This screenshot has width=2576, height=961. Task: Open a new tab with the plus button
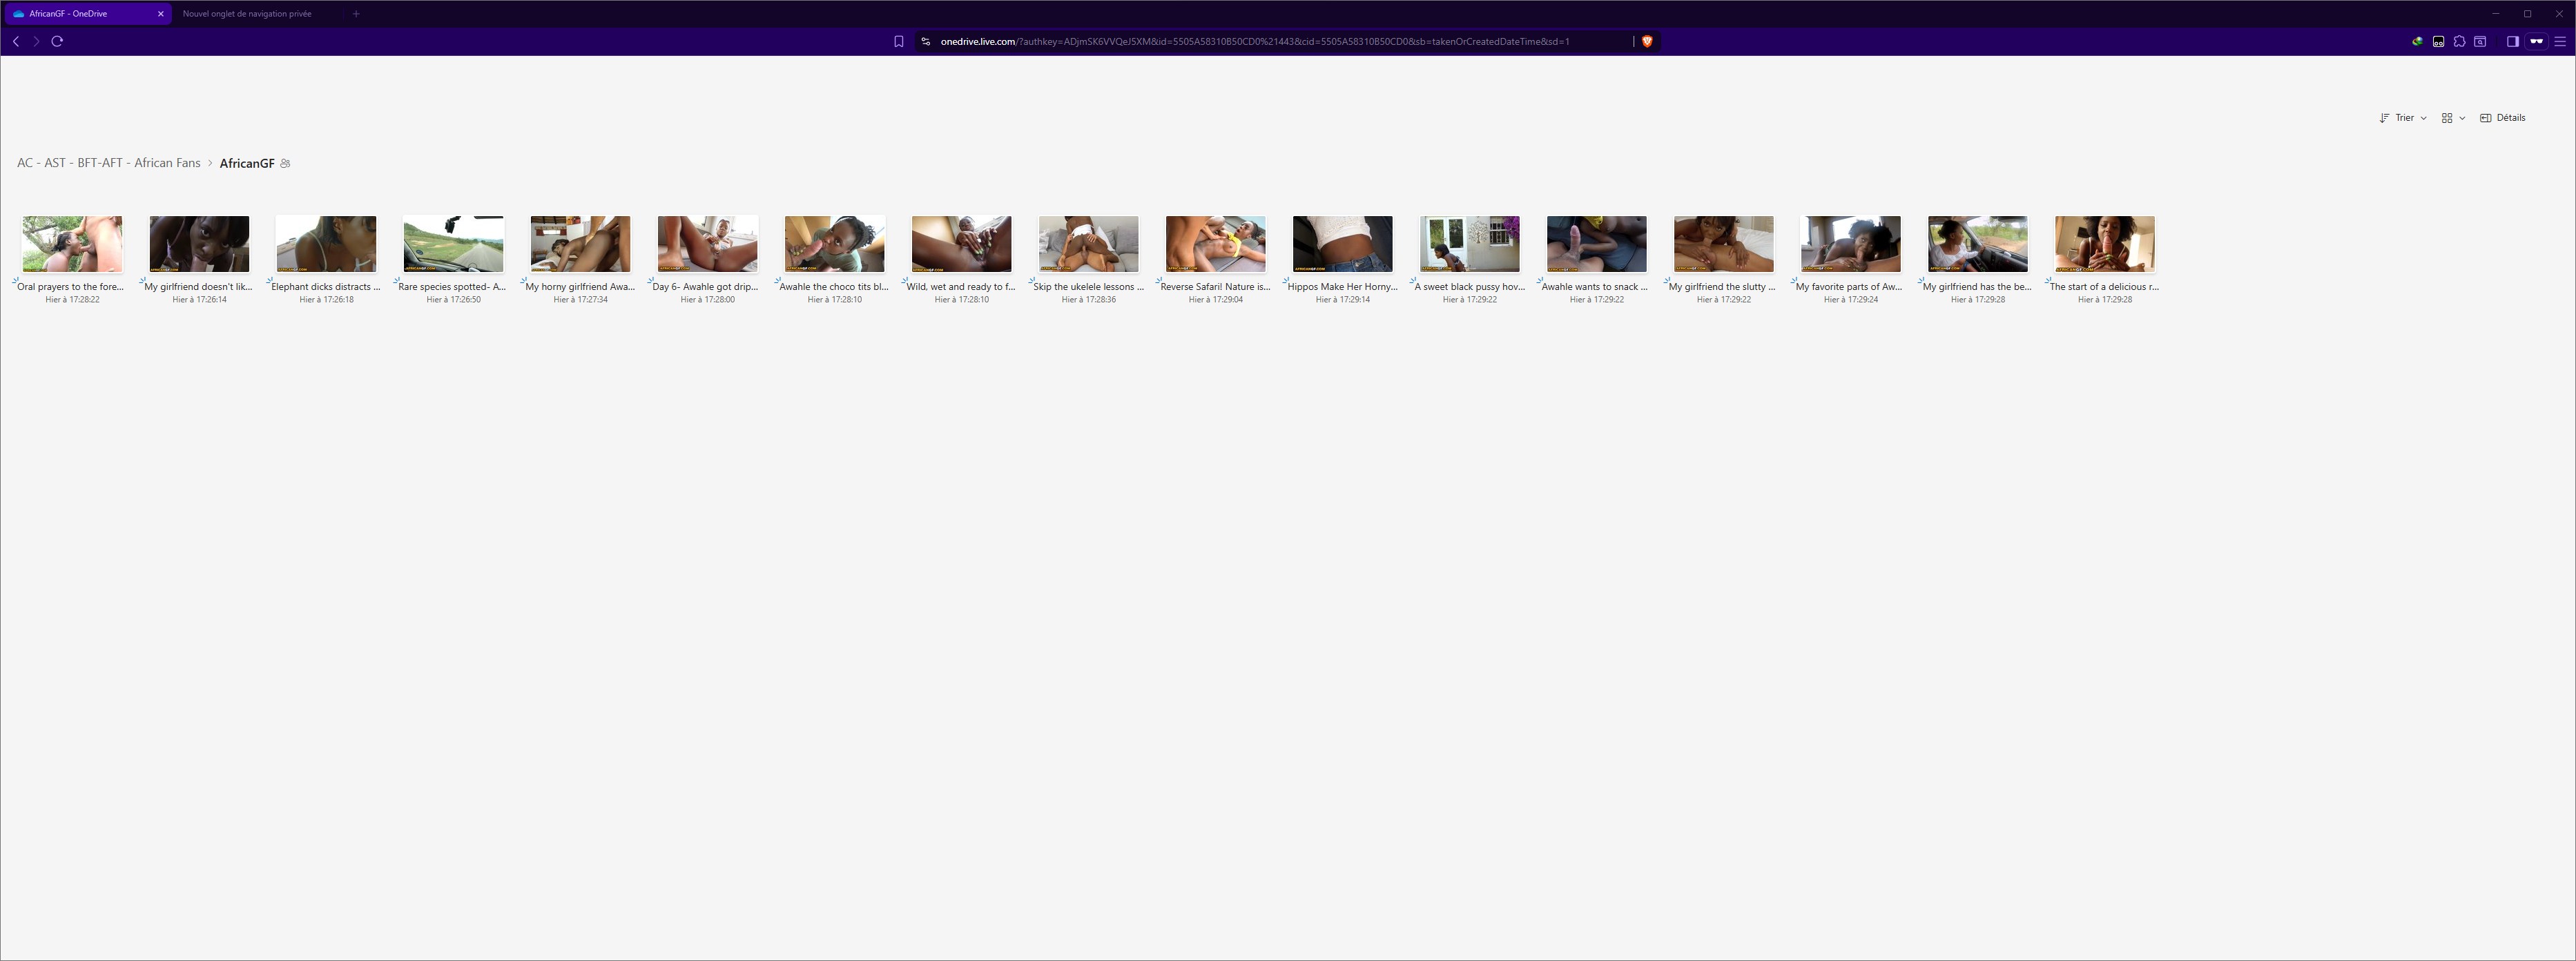356,14
